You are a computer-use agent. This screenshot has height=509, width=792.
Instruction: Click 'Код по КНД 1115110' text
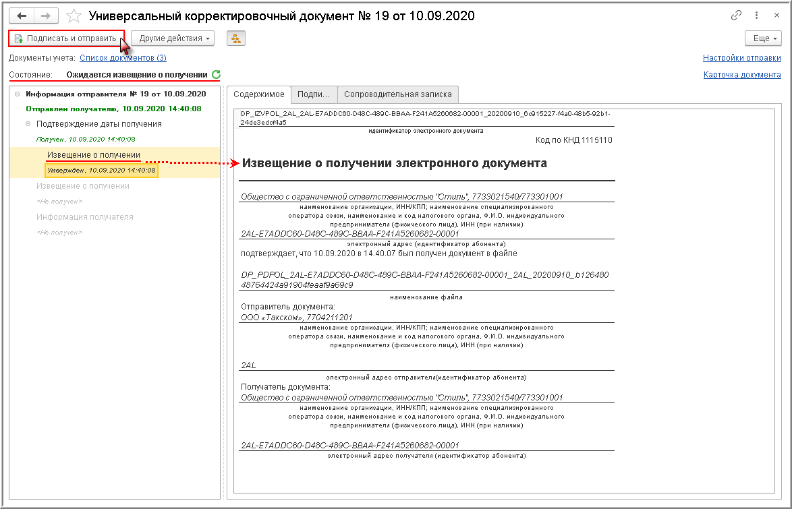tap(574, 140)
